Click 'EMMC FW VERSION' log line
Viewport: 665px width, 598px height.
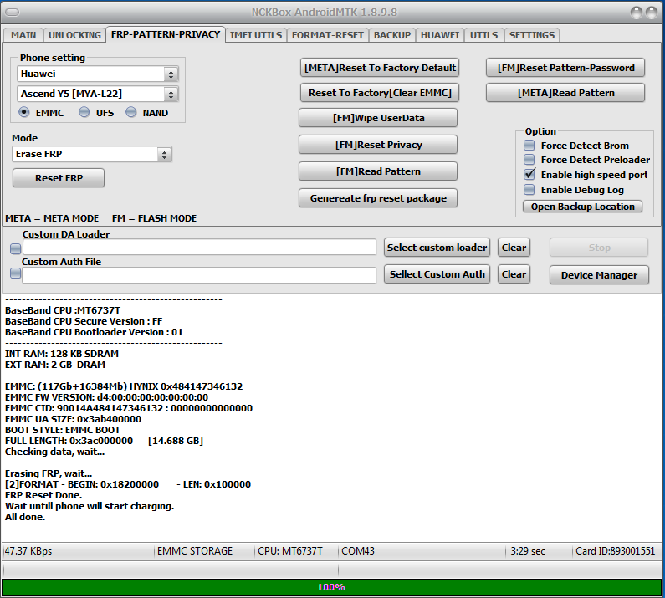106,397
